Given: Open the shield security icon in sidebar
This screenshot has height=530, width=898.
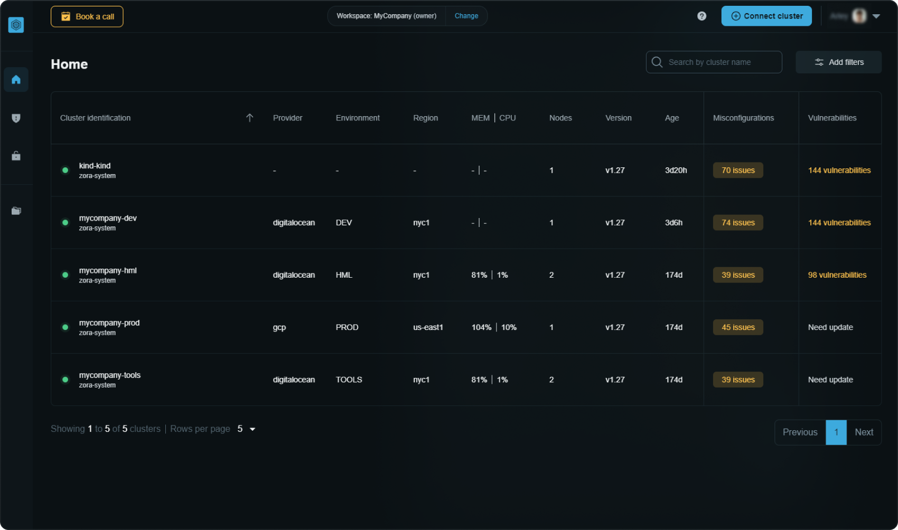Looking at the screenshot, I should (x=16, y=118).
